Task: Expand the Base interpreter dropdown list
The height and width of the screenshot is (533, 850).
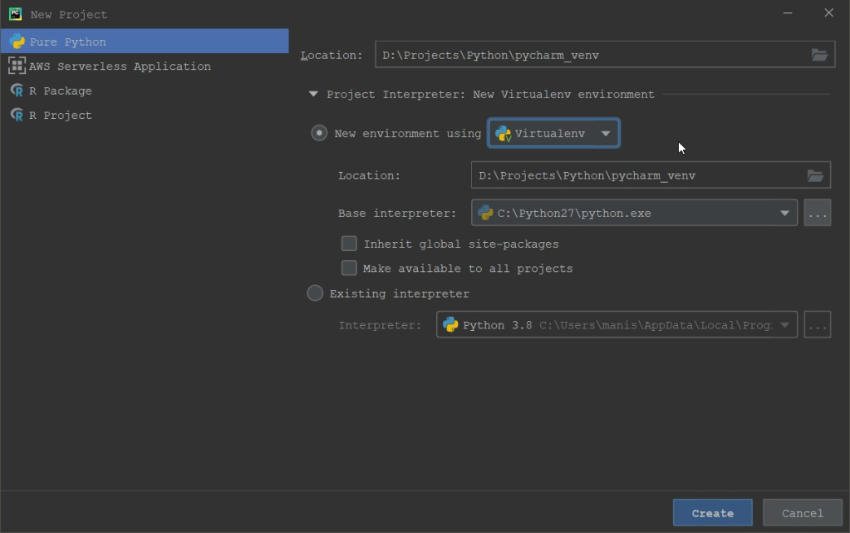Action: [784, 213]
